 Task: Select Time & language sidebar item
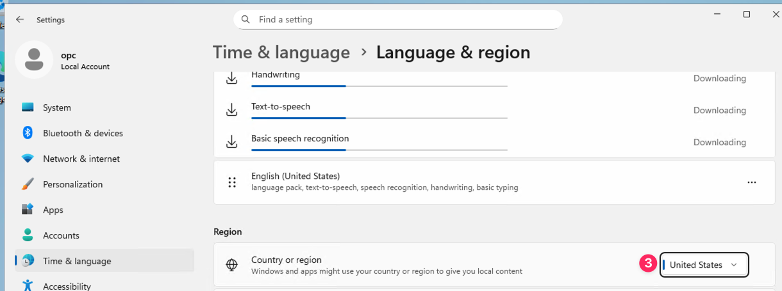coord(104,261)
